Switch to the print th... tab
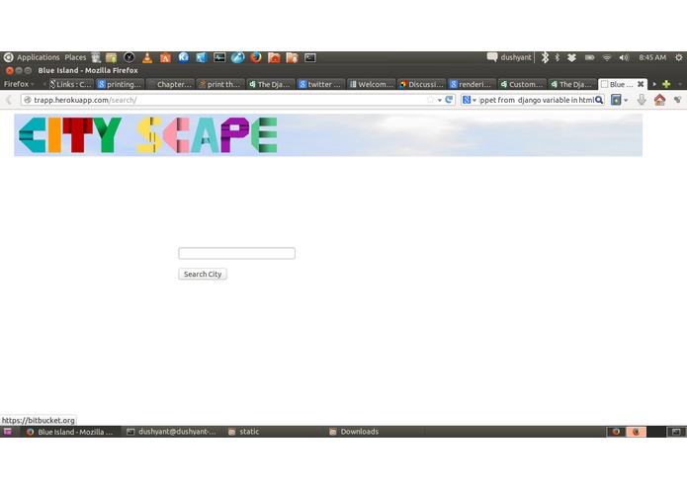 (x=220, y=84)
